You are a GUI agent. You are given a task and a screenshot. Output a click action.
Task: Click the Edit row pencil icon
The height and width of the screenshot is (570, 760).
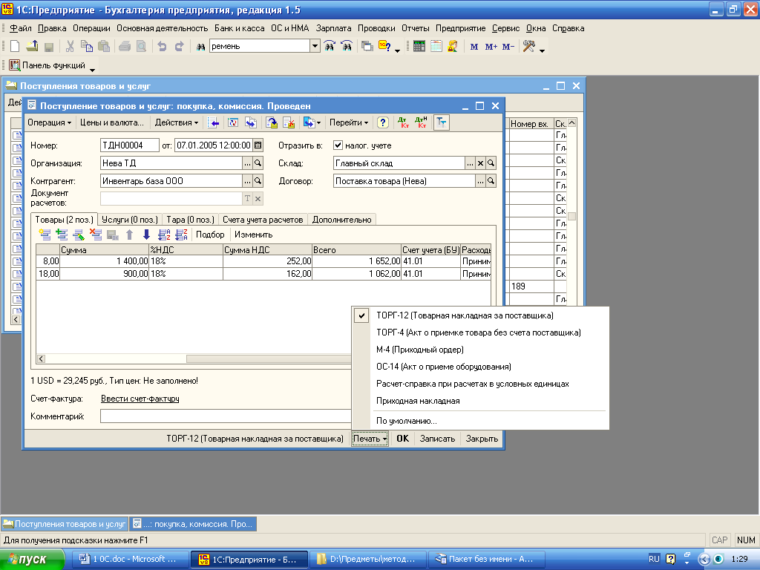pos(79,235)
